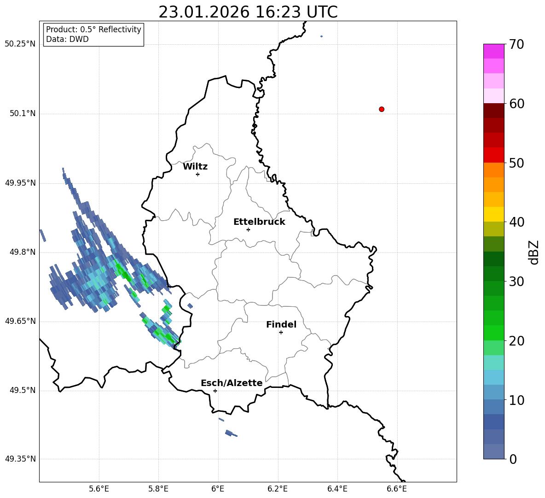
Task: Click the Esch/Alzette station cross marker
Action: pos(215,391)
